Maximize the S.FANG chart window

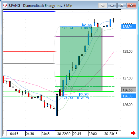(122, 5)
